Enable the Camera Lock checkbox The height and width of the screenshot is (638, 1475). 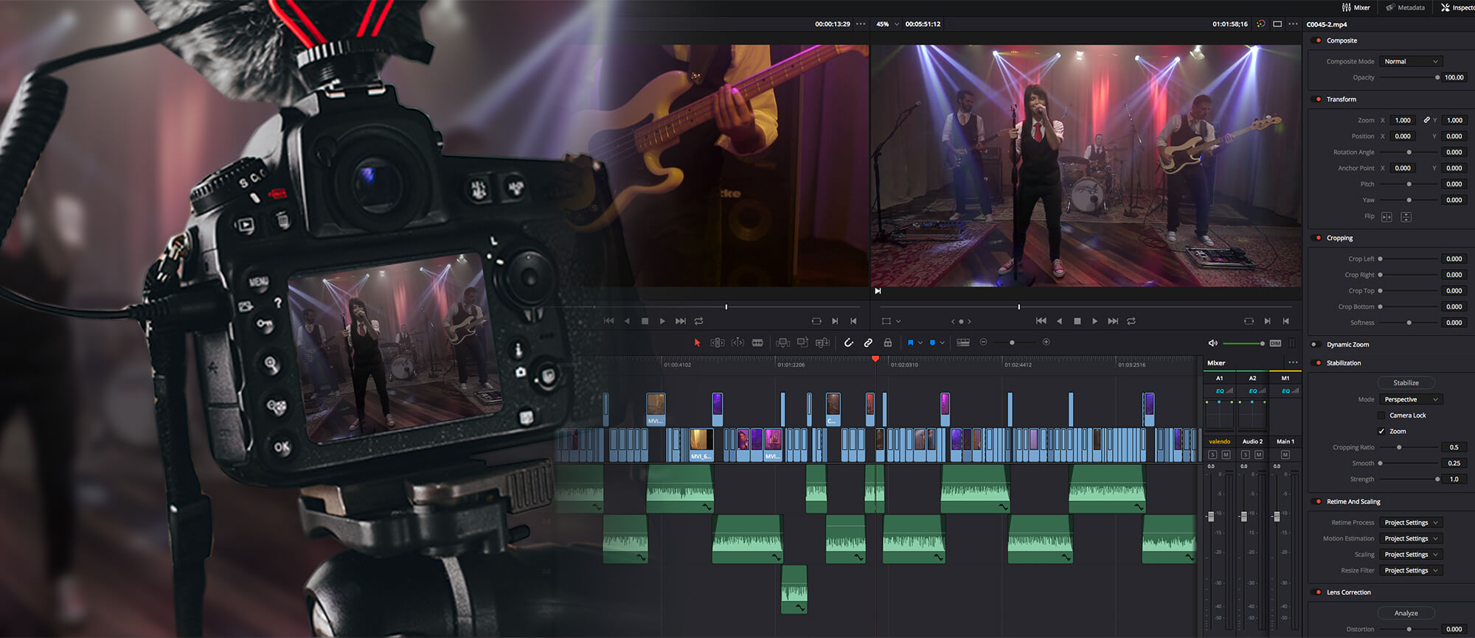click(1381, 416)
